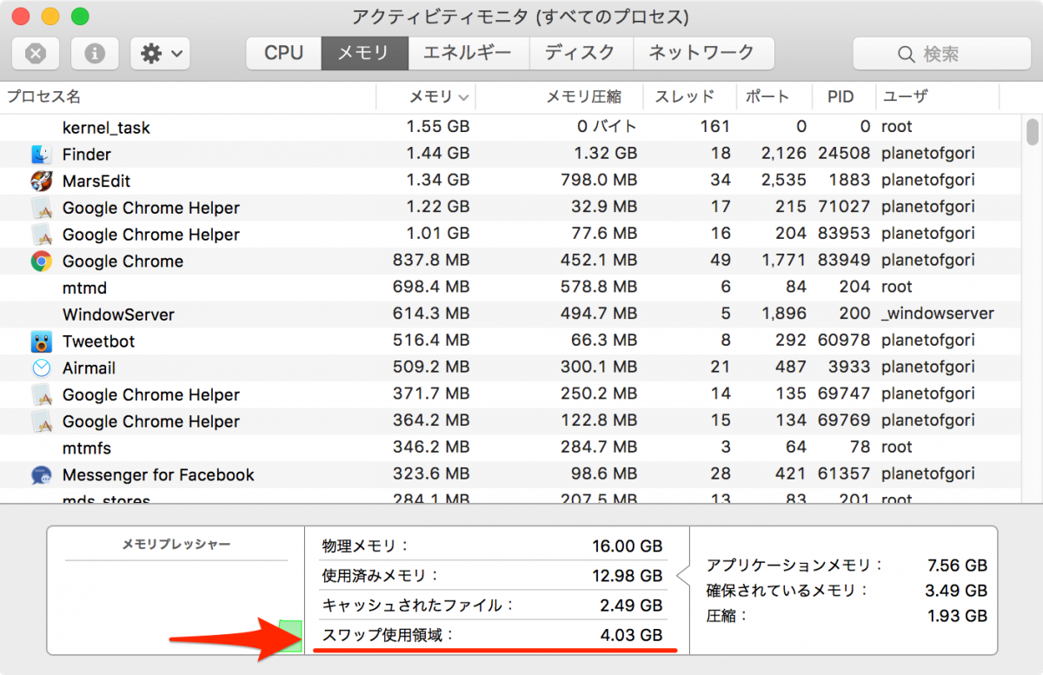
Task: Click the quit process X toolbar button
Action: coord(36,54)
